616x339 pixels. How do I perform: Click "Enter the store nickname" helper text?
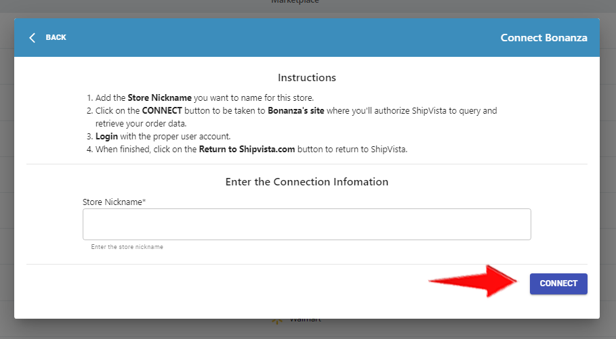pos(127,247)
